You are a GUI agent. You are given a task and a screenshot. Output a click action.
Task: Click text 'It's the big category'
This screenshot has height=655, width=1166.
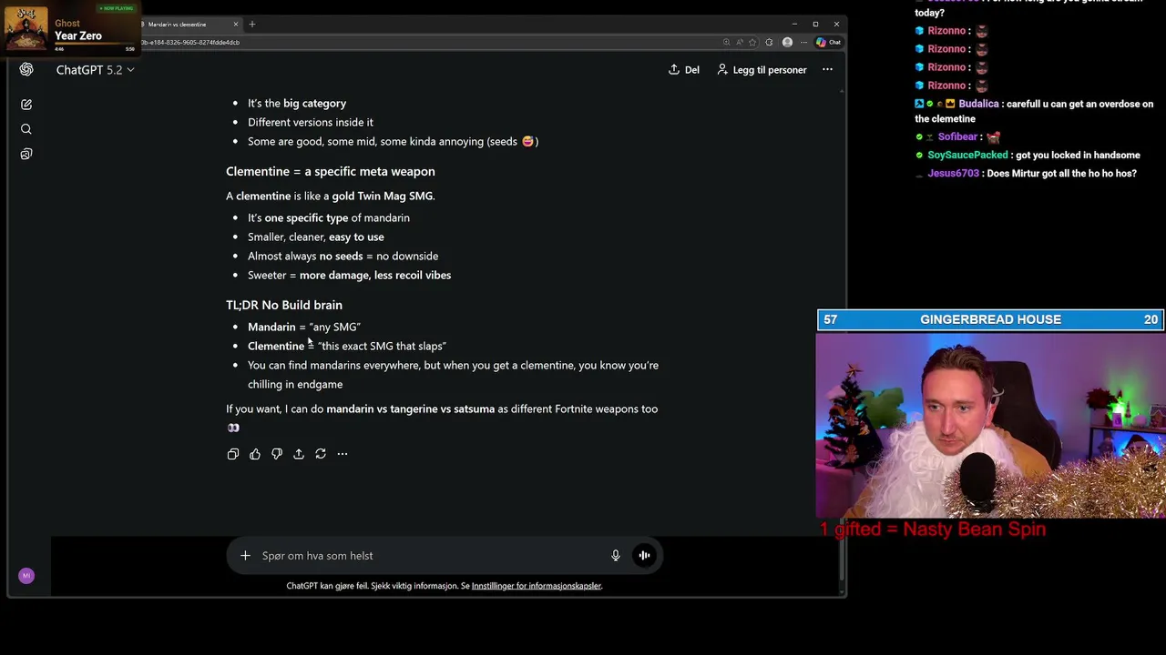[297, 103]
